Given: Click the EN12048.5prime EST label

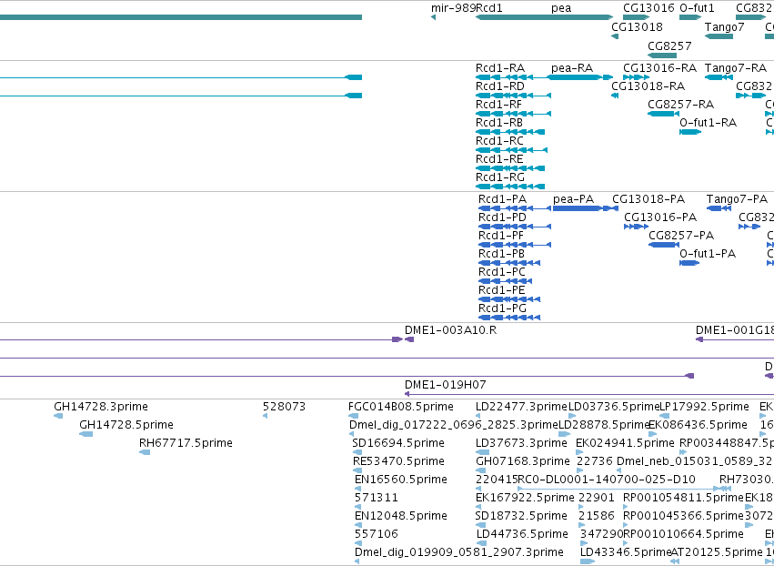Looking at the screenshot, I should point(401,517).
